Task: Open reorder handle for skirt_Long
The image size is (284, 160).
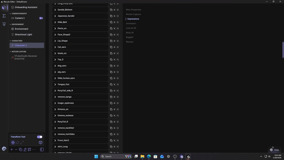Action: point(118,147)
